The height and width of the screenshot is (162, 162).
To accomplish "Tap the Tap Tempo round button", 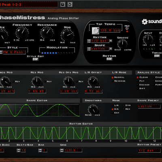I will tap(96, 31).
